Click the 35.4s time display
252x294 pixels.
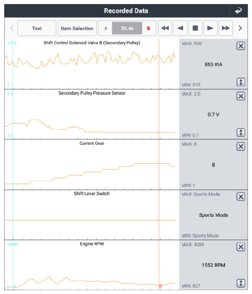pos(127,28)
